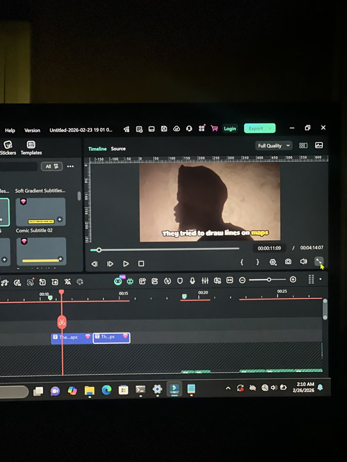Open the All filter dropdown
Screen dimensions: 347x462
pos(52,166)
